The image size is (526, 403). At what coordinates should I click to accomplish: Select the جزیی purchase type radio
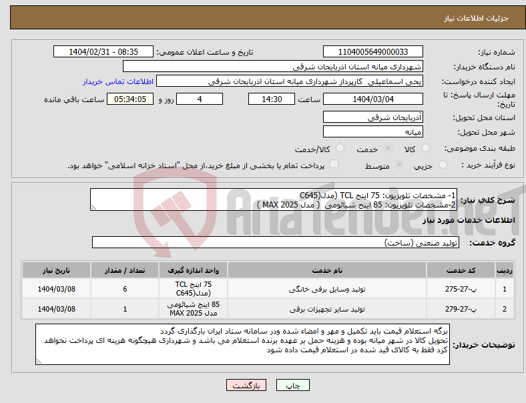[443, 164]
